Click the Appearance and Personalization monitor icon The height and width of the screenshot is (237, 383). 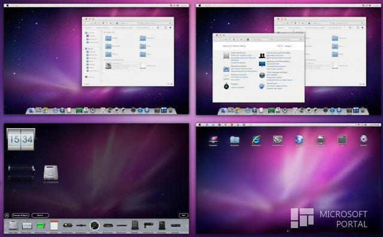pyautogui.click(x=262, y=64)
